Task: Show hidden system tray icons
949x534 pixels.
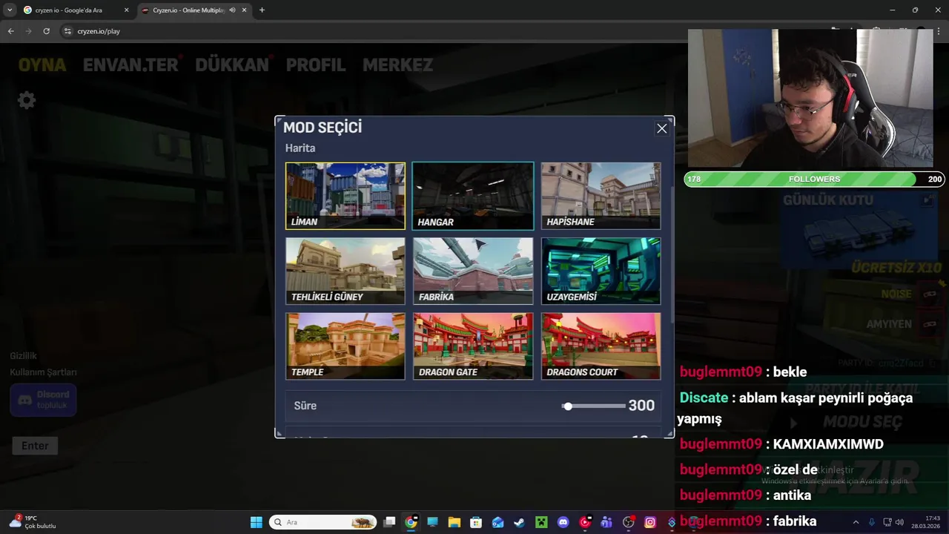Action: coord(856,522)
